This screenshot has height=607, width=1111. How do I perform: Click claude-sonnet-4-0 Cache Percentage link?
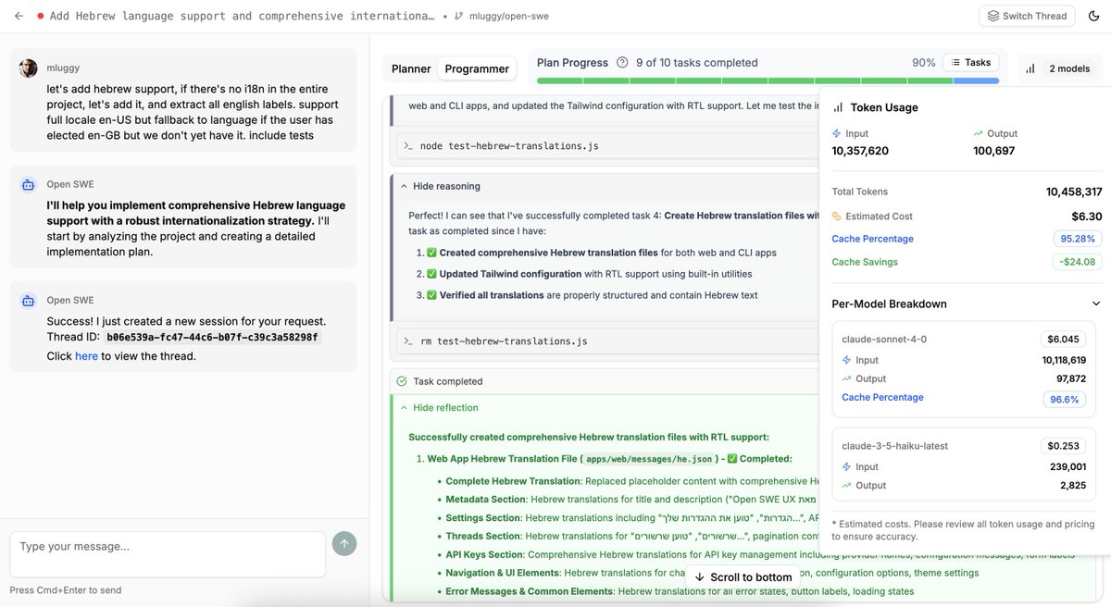(x=882, y=397)
